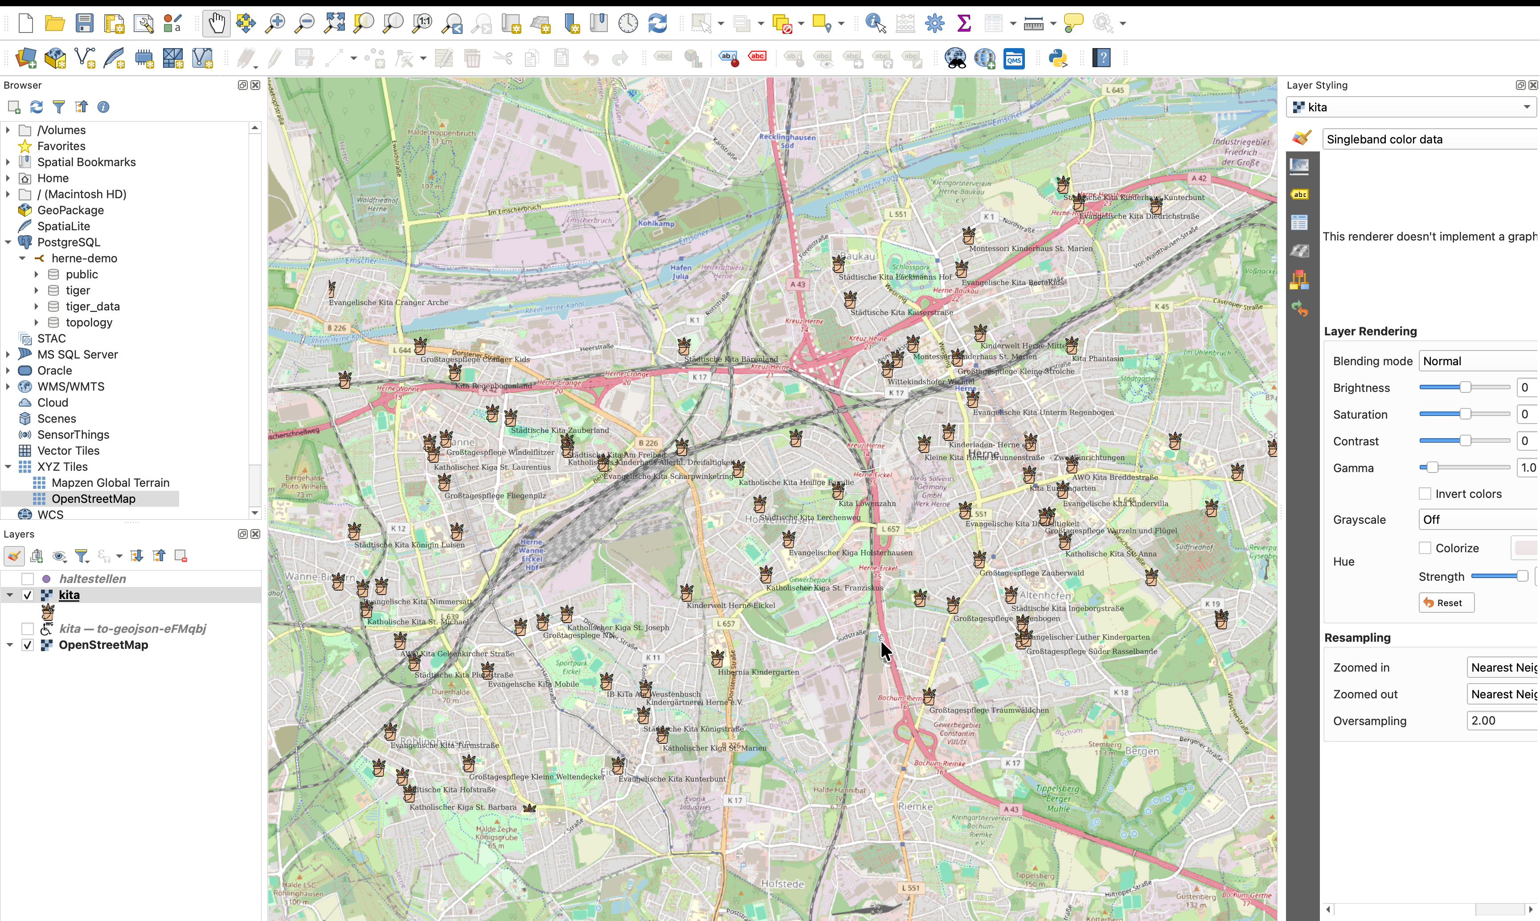Open the Grayscale Off dropdown
Screen dimensions: 1540x921
tap(1478, 519)
